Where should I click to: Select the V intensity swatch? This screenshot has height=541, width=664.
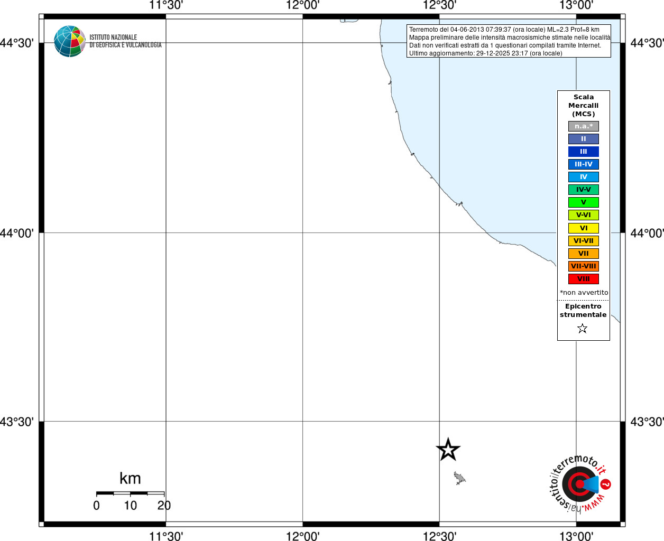click(x=584, y=202)
